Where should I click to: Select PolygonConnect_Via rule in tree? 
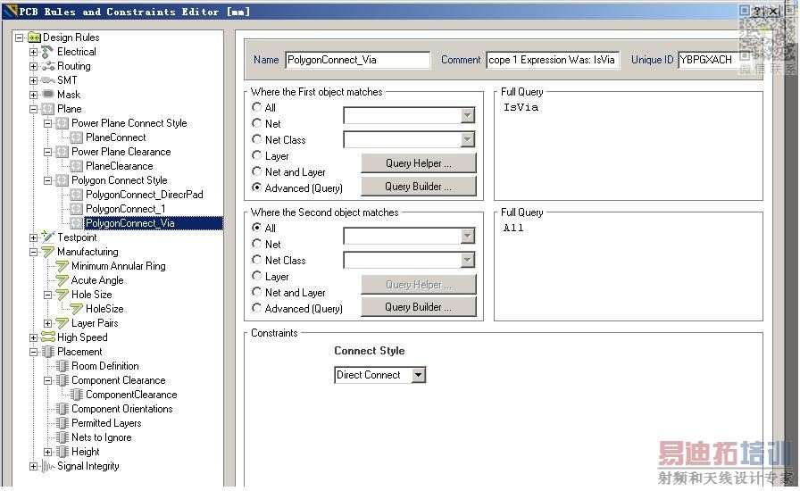pyautogui.click(x=130, y=223)
